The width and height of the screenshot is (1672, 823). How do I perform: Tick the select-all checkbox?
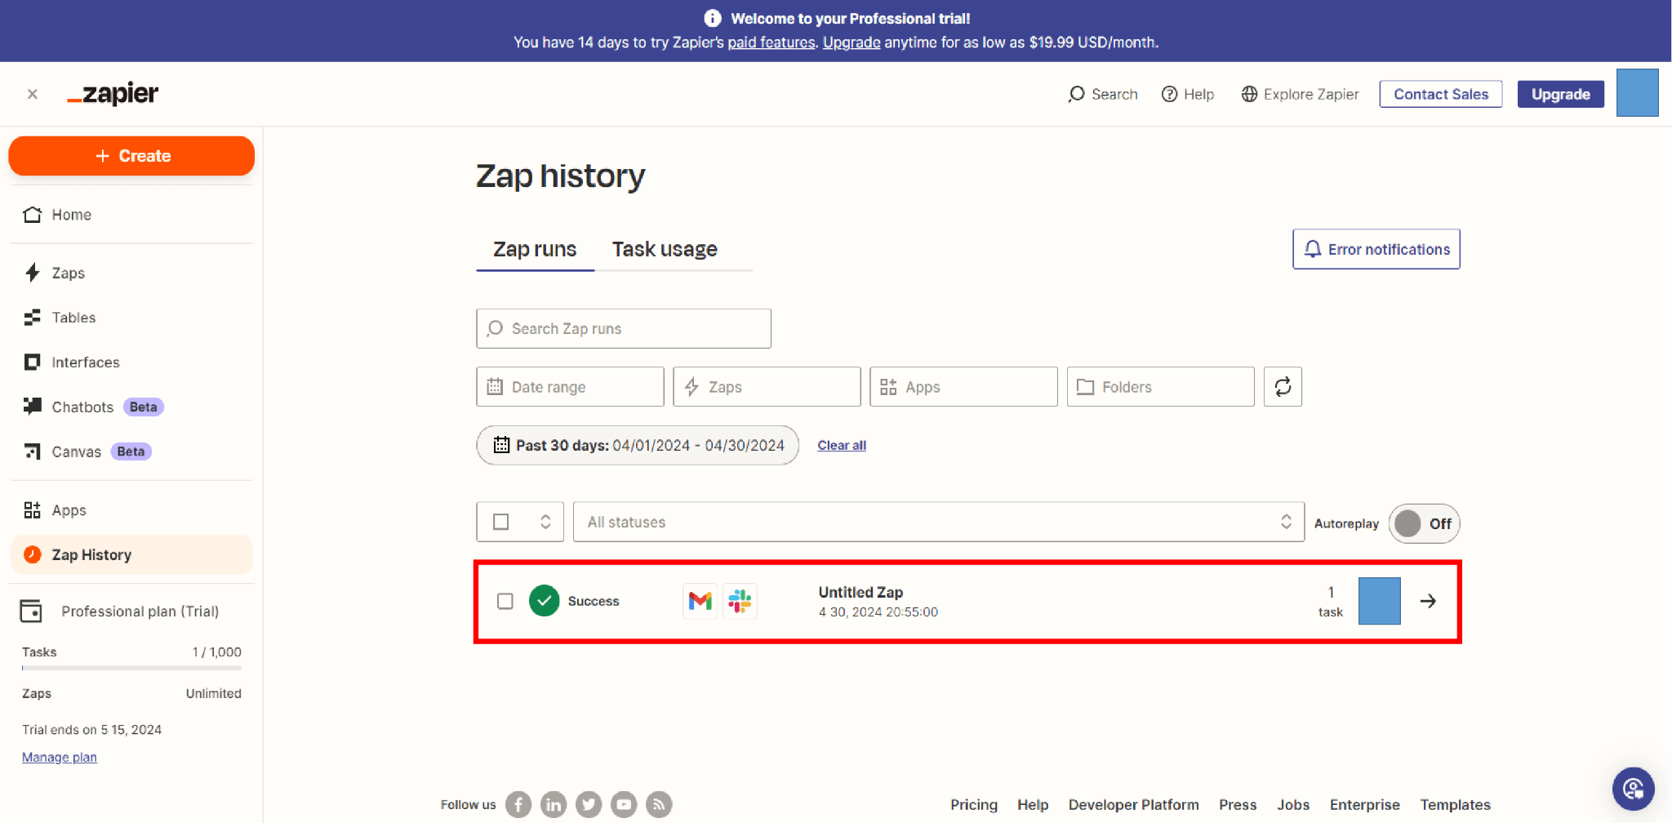pyautogui.click(x=501, y=522)
